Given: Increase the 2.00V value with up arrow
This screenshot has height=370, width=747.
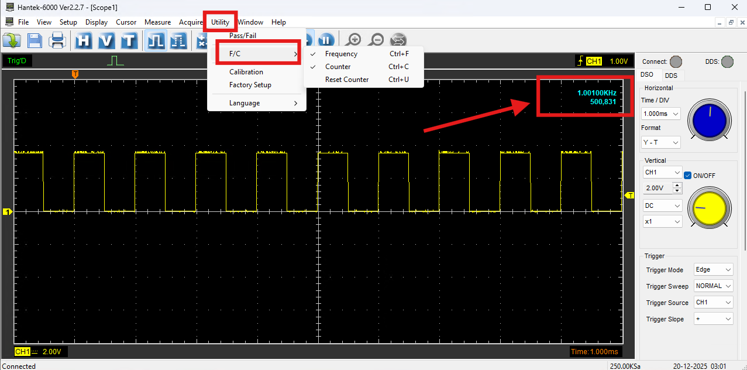Looking at the screenshot, I should click(677, 186).
